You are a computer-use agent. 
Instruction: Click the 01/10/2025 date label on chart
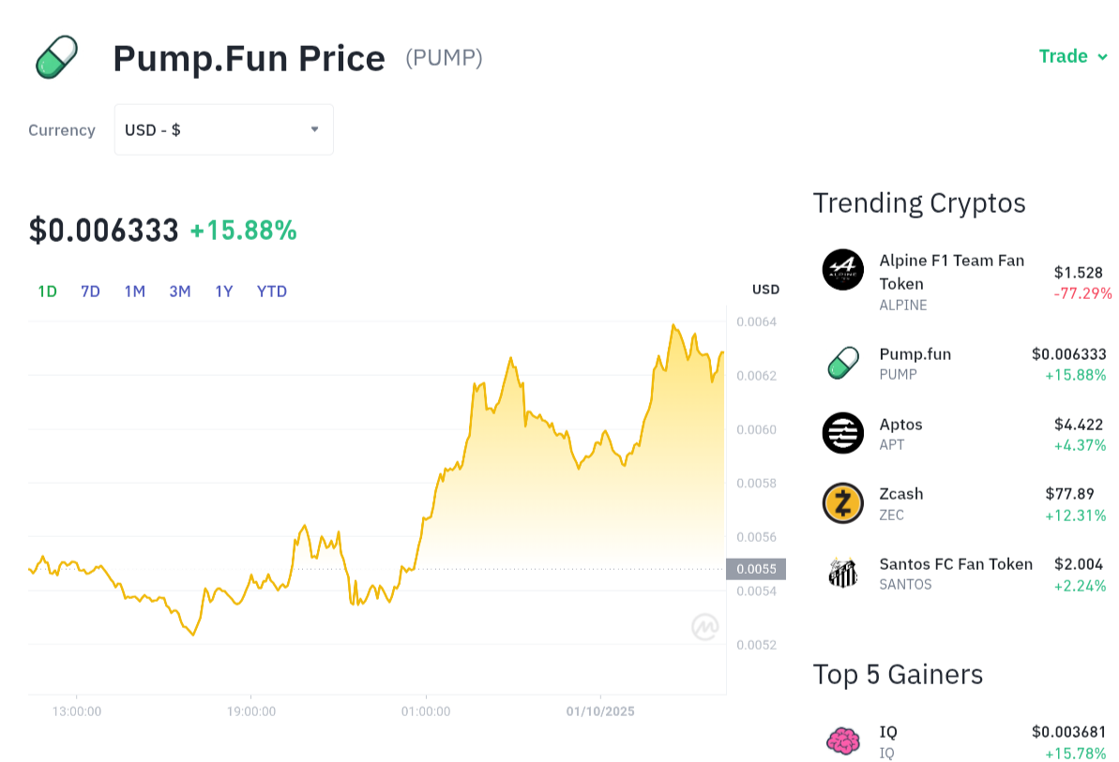(600, 711)
